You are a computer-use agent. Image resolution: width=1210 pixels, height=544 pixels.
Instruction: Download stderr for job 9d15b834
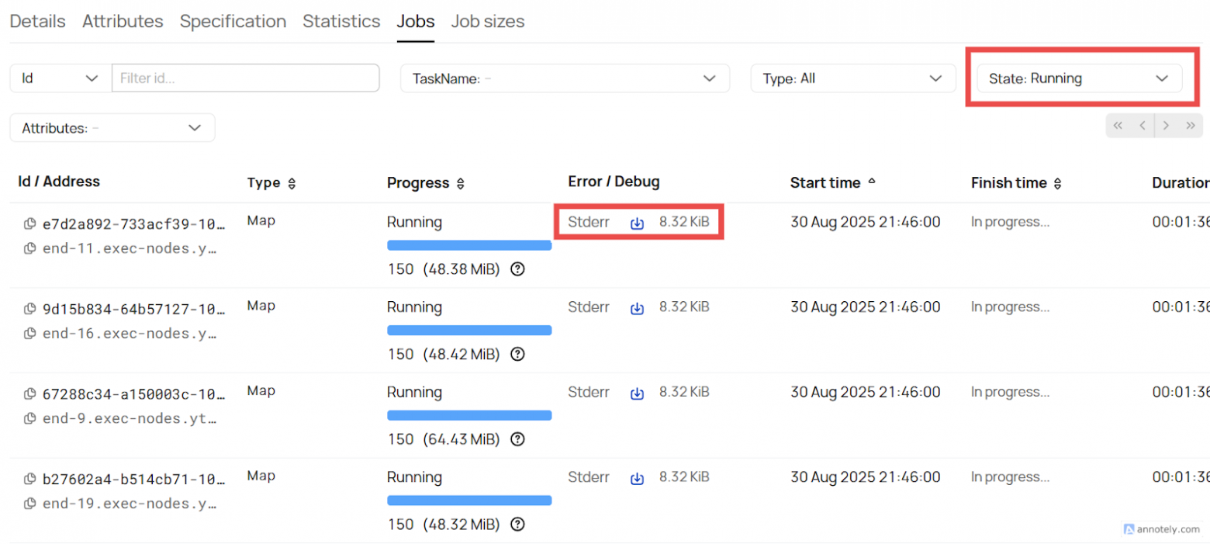pos(638,307)
